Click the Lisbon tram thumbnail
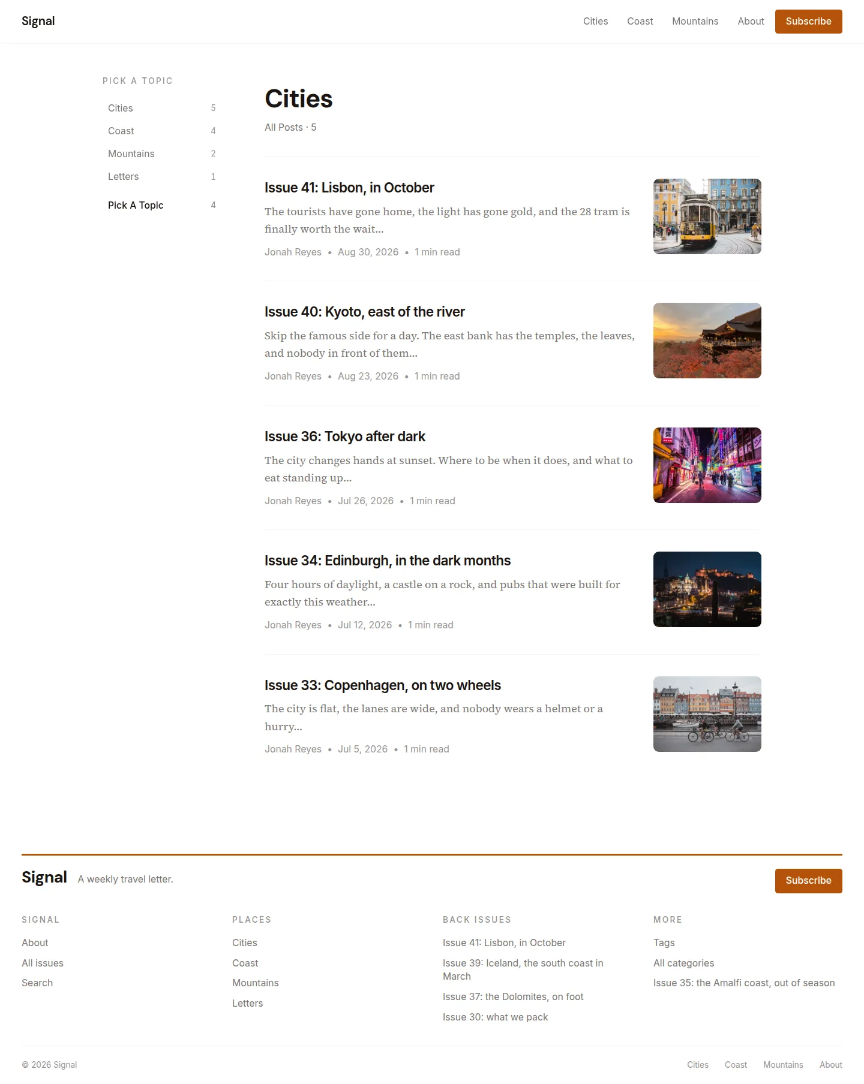The image size is (864, 1084). pos(707,216)
